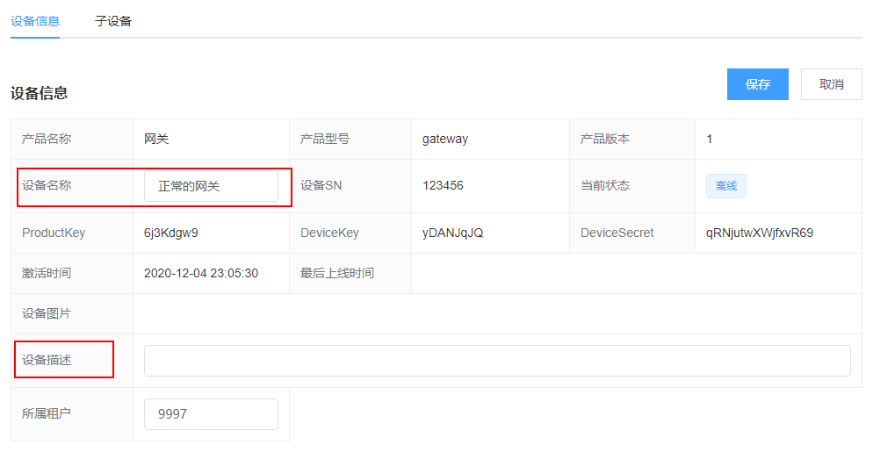Click the 激活时间 timestamp value
The height and width of the screenshot is (452, 873).
point(201,273)
